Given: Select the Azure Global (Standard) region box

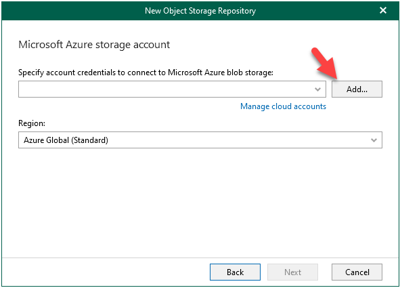Looking at the screenshot, I should 200,140.
